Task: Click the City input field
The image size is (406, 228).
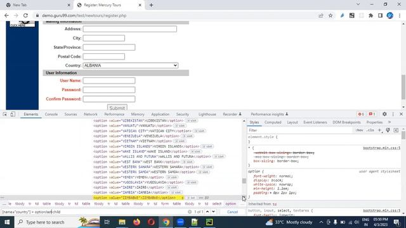Action: point(104,38)
